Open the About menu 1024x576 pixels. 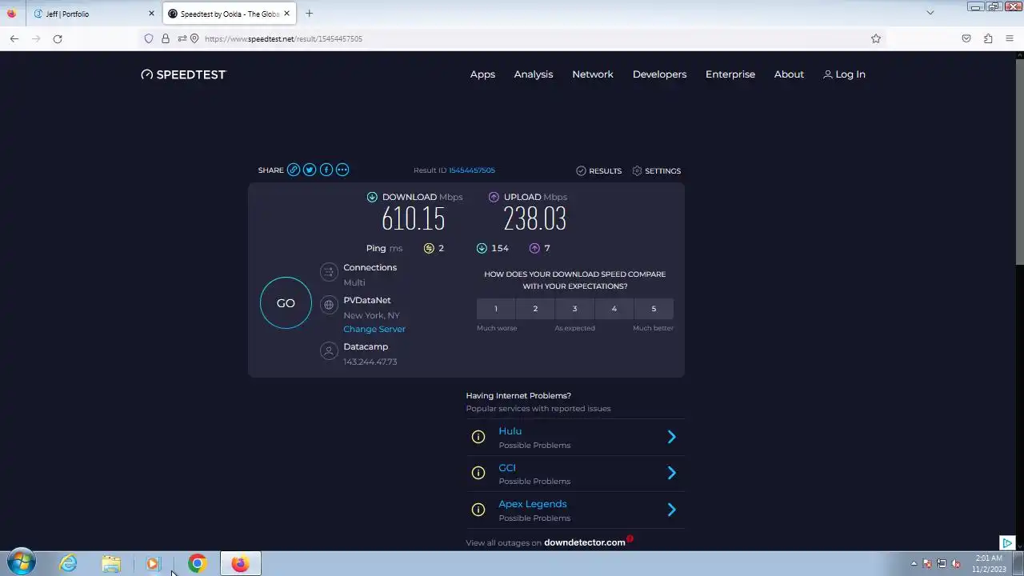pyautogui.click(x=789, y=74)
